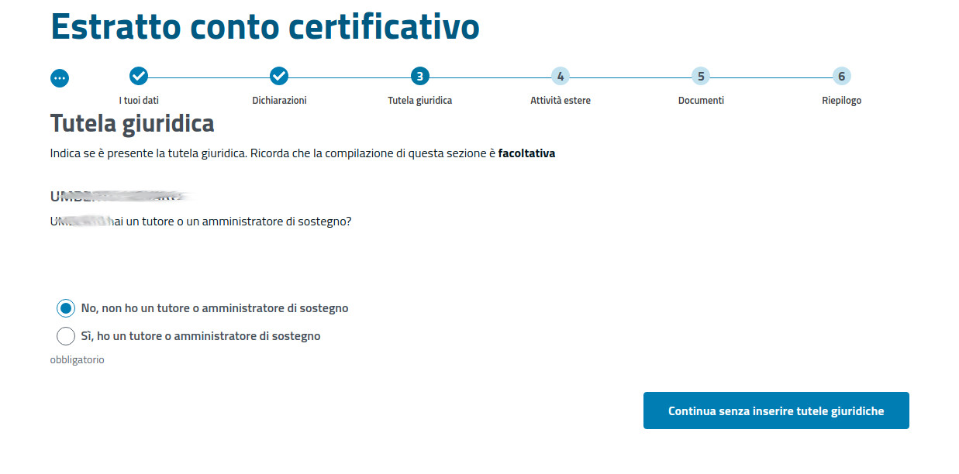Select radio No, non ho un tutore
The width and height of the screenshot is (959, 474).
66,308
